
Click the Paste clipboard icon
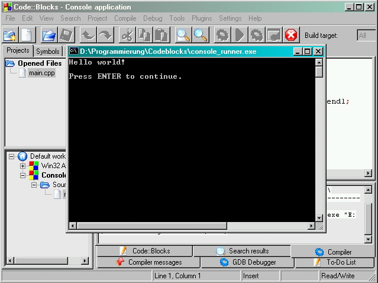click(x=161, y=35)
